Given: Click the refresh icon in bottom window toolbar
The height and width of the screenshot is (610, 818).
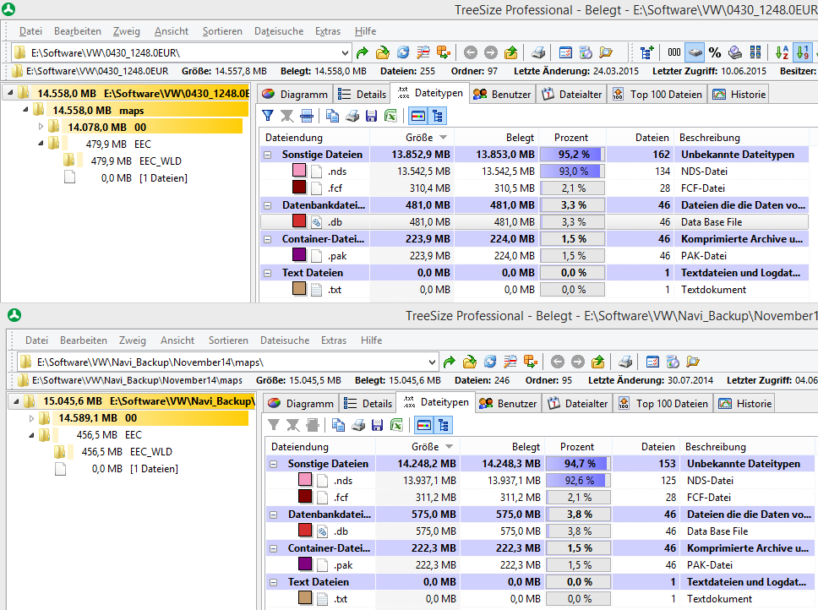Looking at the screenshot, I should click(490, 362).
